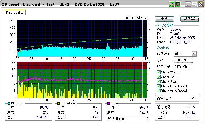
Task: Open the 転送速度 speed dropdown arrow
Action: click(x=194, y=54)
